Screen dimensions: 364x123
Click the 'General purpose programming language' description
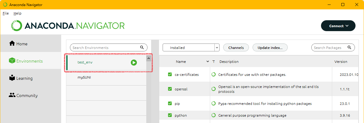click(x=252, y=115)
